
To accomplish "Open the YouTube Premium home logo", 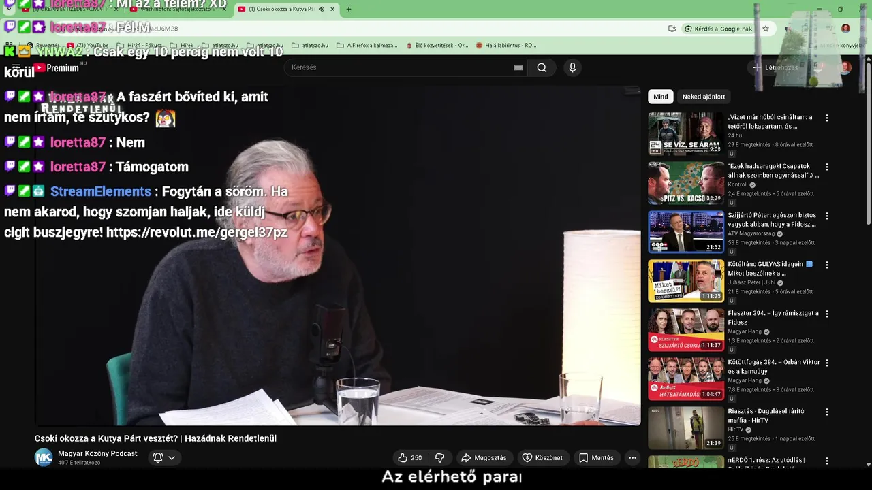I will [56, 68].
